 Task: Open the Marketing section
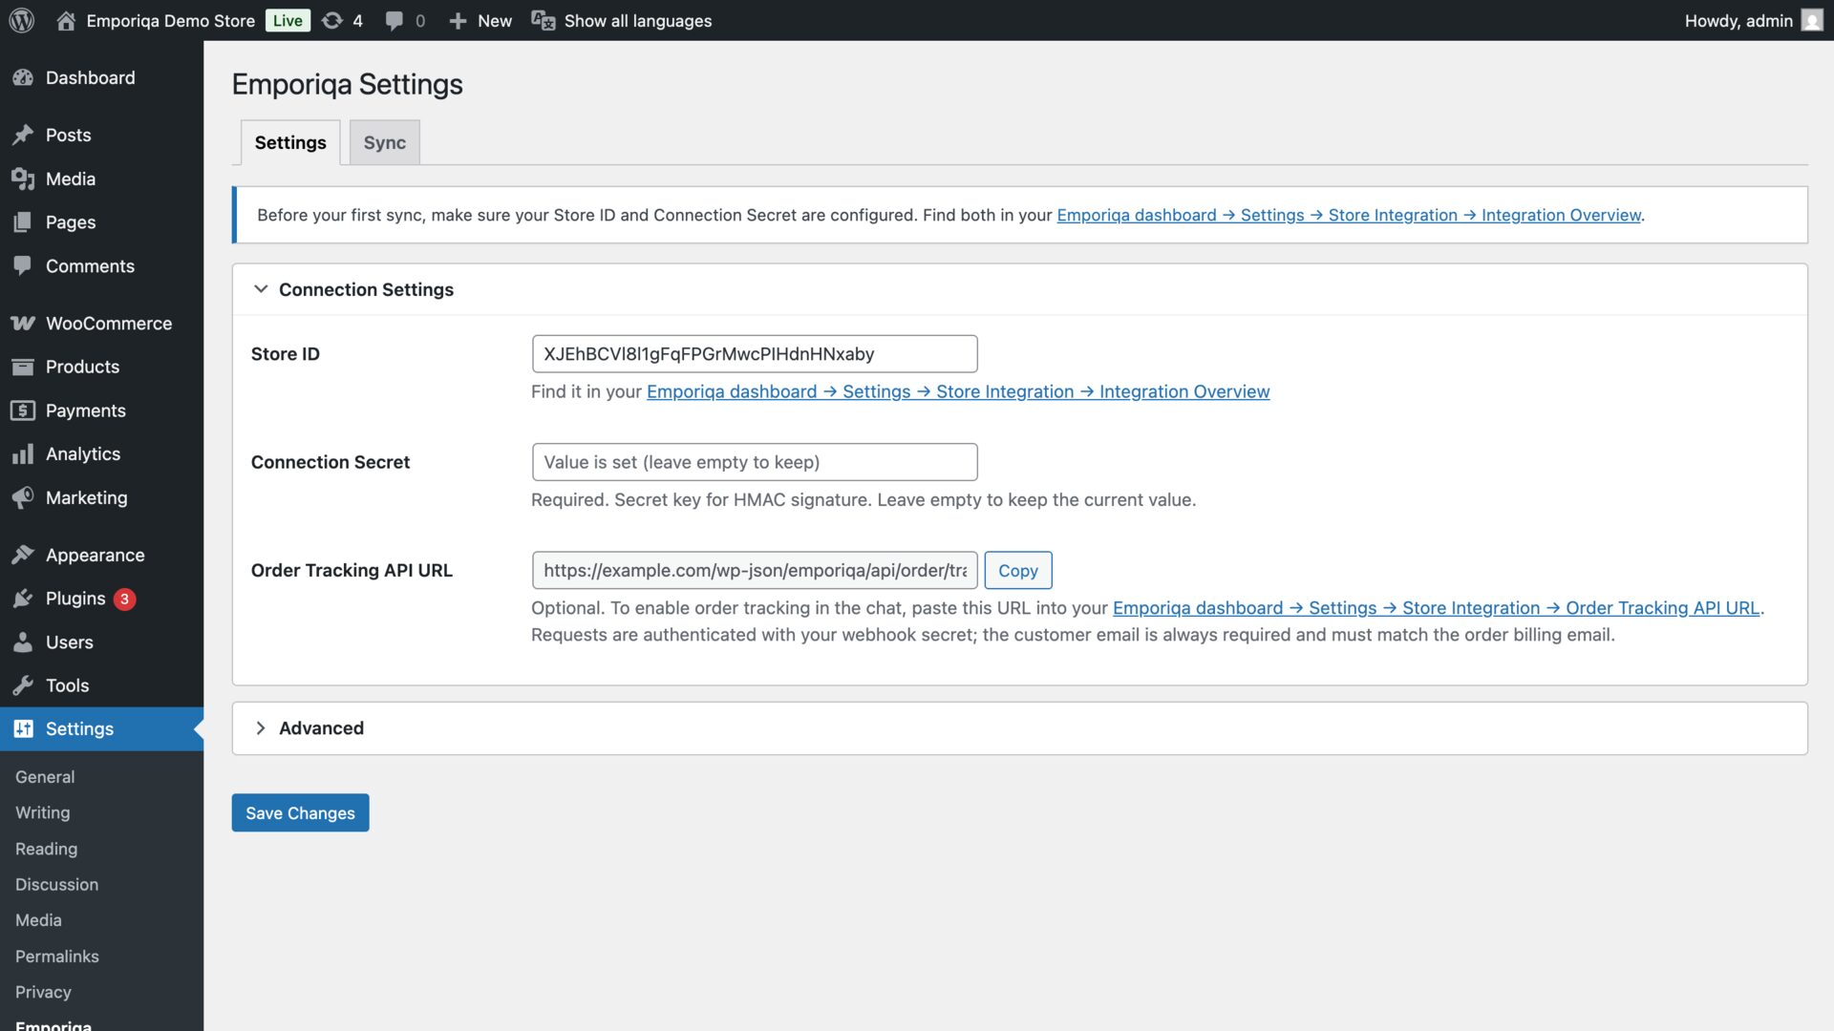[86, 497]
